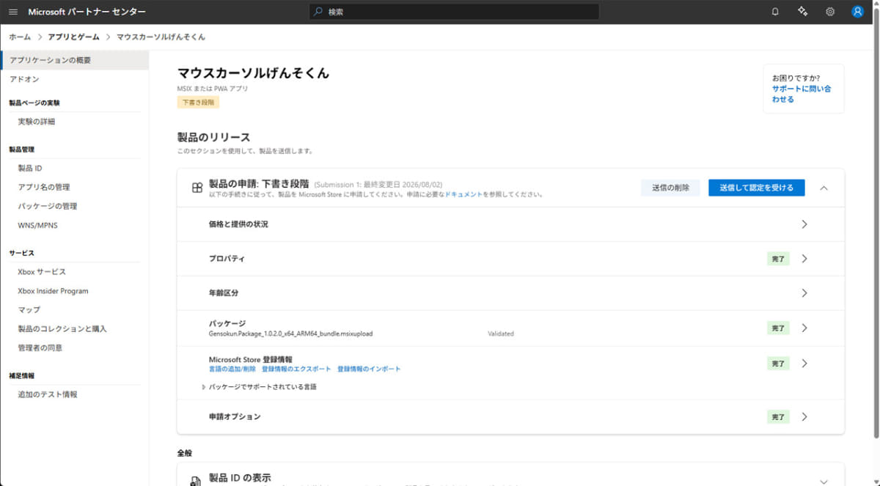Image resolution: width=880 pixels, height=486 pixels.
Task: Click the product submission grid icon
Action: coord(197,188)
